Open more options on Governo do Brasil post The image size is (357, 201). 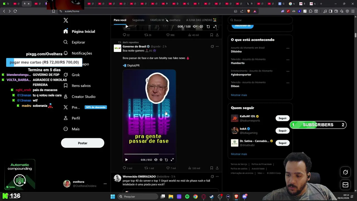tap(217, 46)
